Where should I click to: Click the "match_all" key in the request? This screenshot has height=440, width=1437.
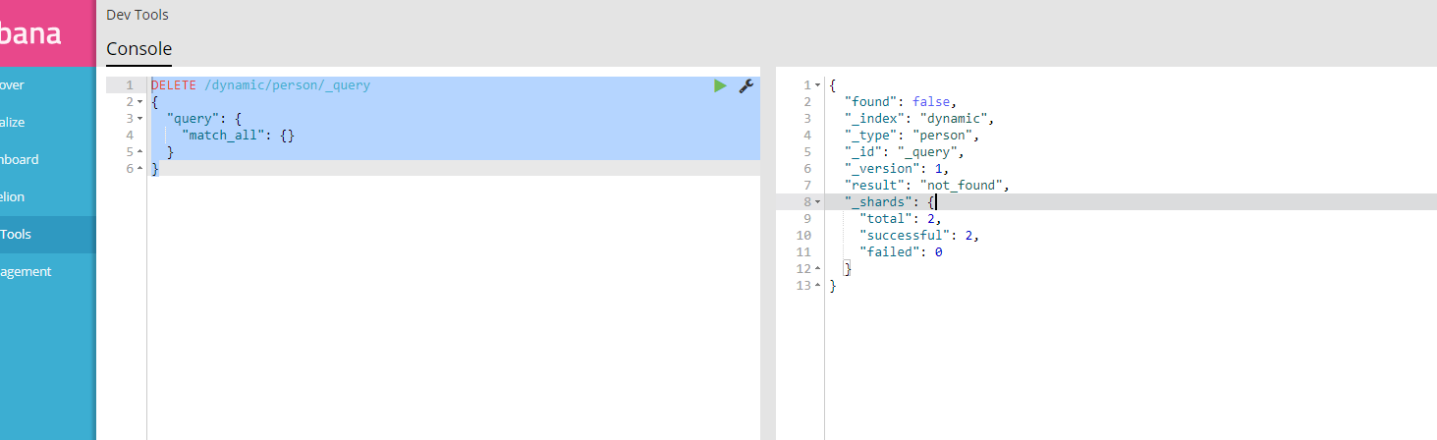coord(224,136)
